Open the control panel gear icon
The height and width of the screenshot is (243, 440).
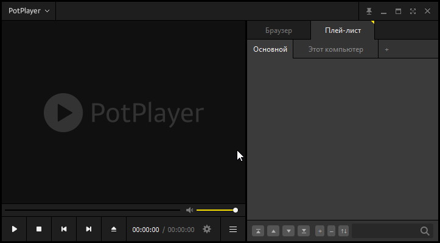(207, 229)
